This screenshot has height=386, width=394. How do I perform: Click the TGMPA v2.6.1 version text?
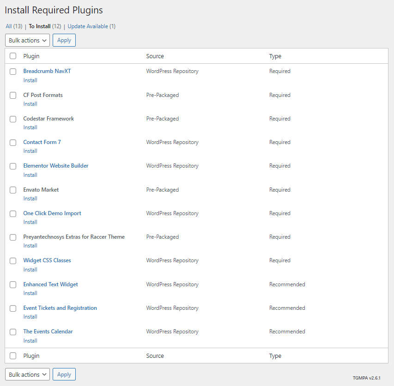(367, 378)
